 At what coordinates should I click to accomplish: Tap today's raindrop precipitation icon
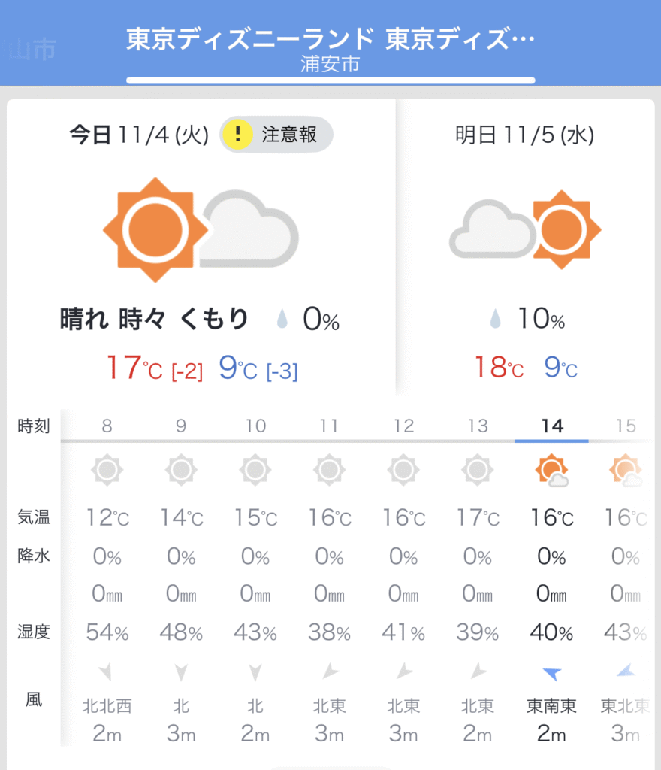[282, 320]
